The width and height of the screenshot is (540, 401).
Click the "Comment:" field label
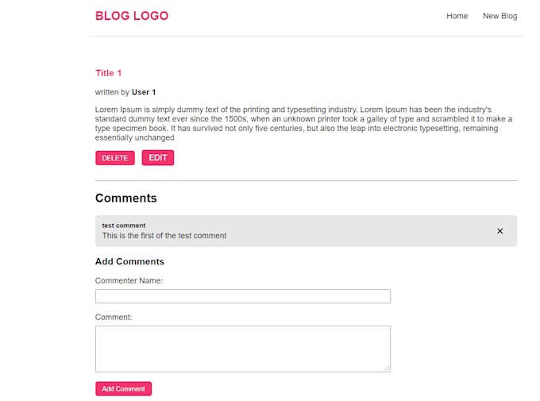click(114, 317)
